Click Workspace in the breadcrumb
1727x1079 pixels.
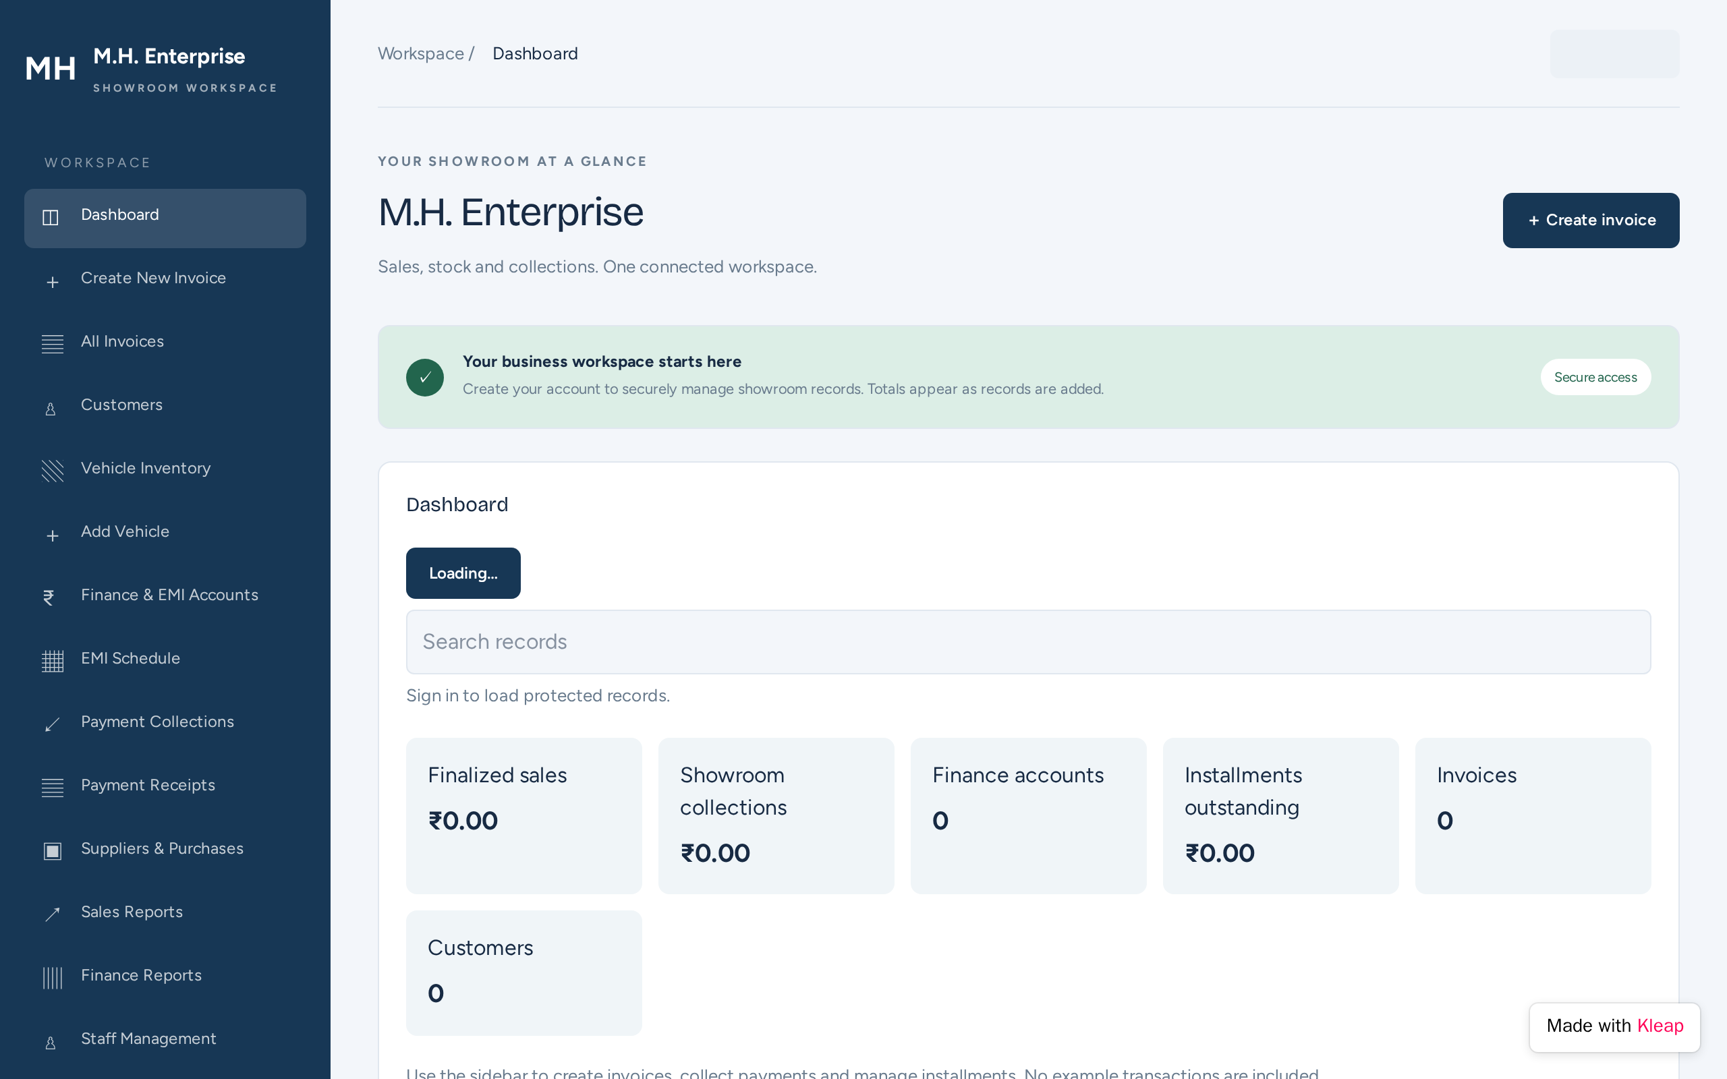coord(421,53)
